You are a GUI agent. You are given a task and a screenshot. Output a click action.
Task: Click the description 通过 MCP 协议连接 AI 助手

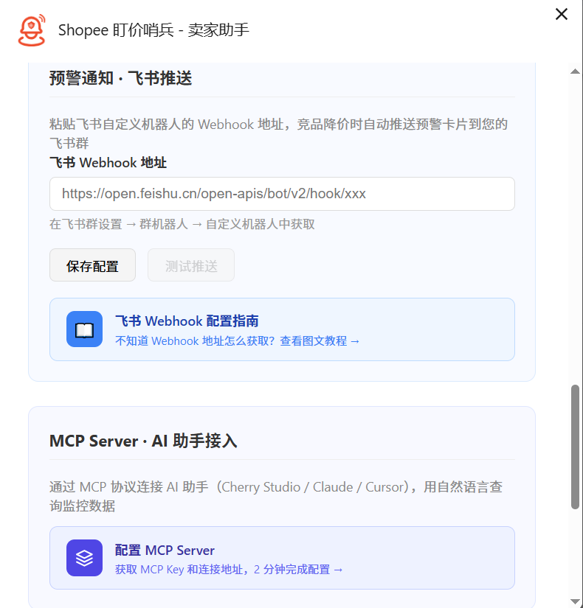coord(276,496)
